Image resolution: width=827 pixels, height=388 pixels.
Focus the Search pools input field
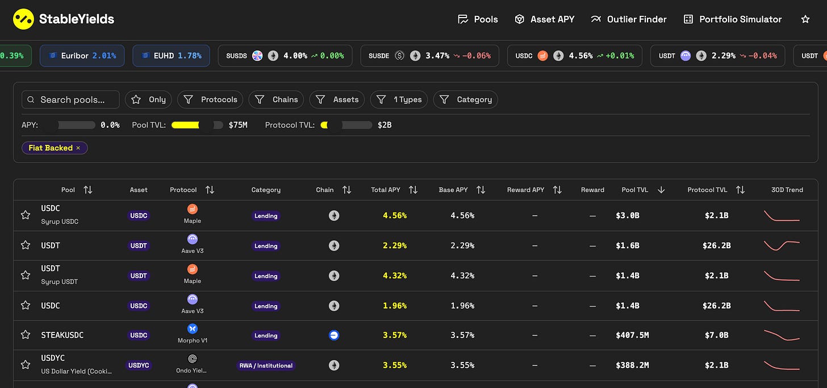point(70,99)
